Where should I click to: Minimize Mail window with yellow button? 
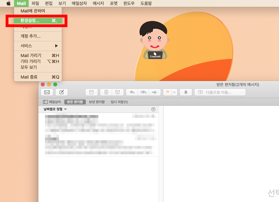click(49, 84)
